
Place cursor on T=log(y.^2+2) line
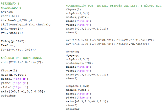pyautogui.click(x=13, y=41)
